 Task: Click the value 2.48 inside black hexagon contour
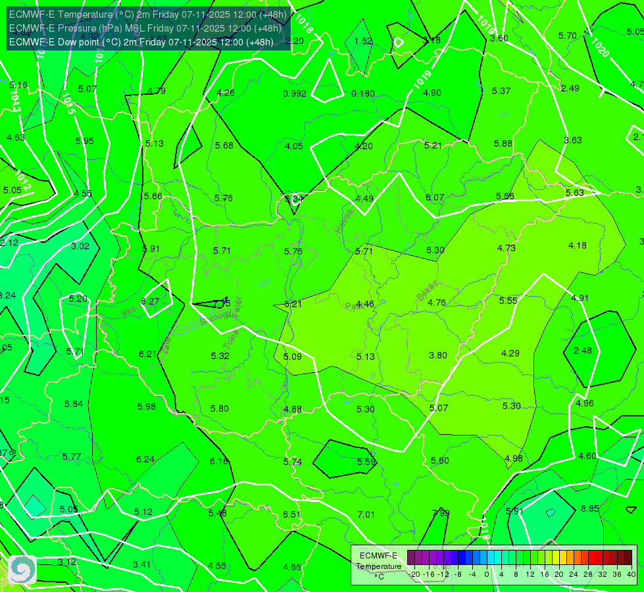point(582,351)
